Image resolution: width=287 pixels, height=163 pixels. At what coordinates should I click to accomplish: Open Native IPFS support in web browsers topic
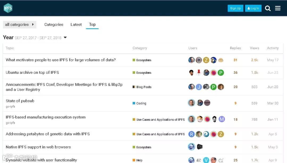(x=38, y=147)
